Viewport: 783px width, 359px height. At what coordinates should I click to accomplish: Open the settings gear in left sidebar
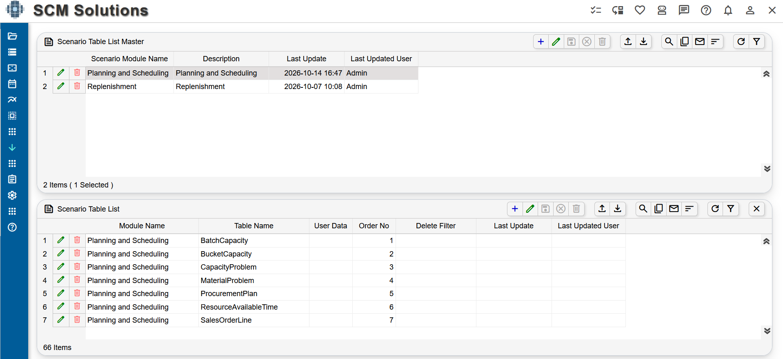[12, 195]
